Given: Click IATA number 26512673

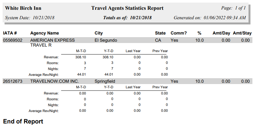Looking at the screenshot, I should tap(13, 81).
